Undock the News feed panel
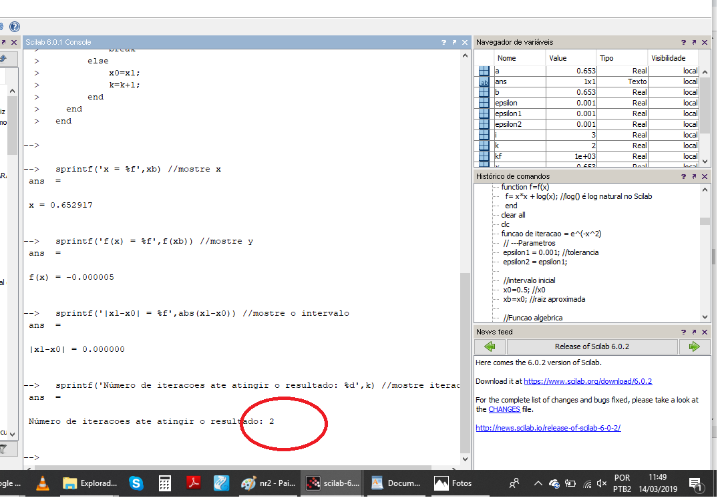Image resolution: width=718 pixels, height=498 pixels. [694, 332]
